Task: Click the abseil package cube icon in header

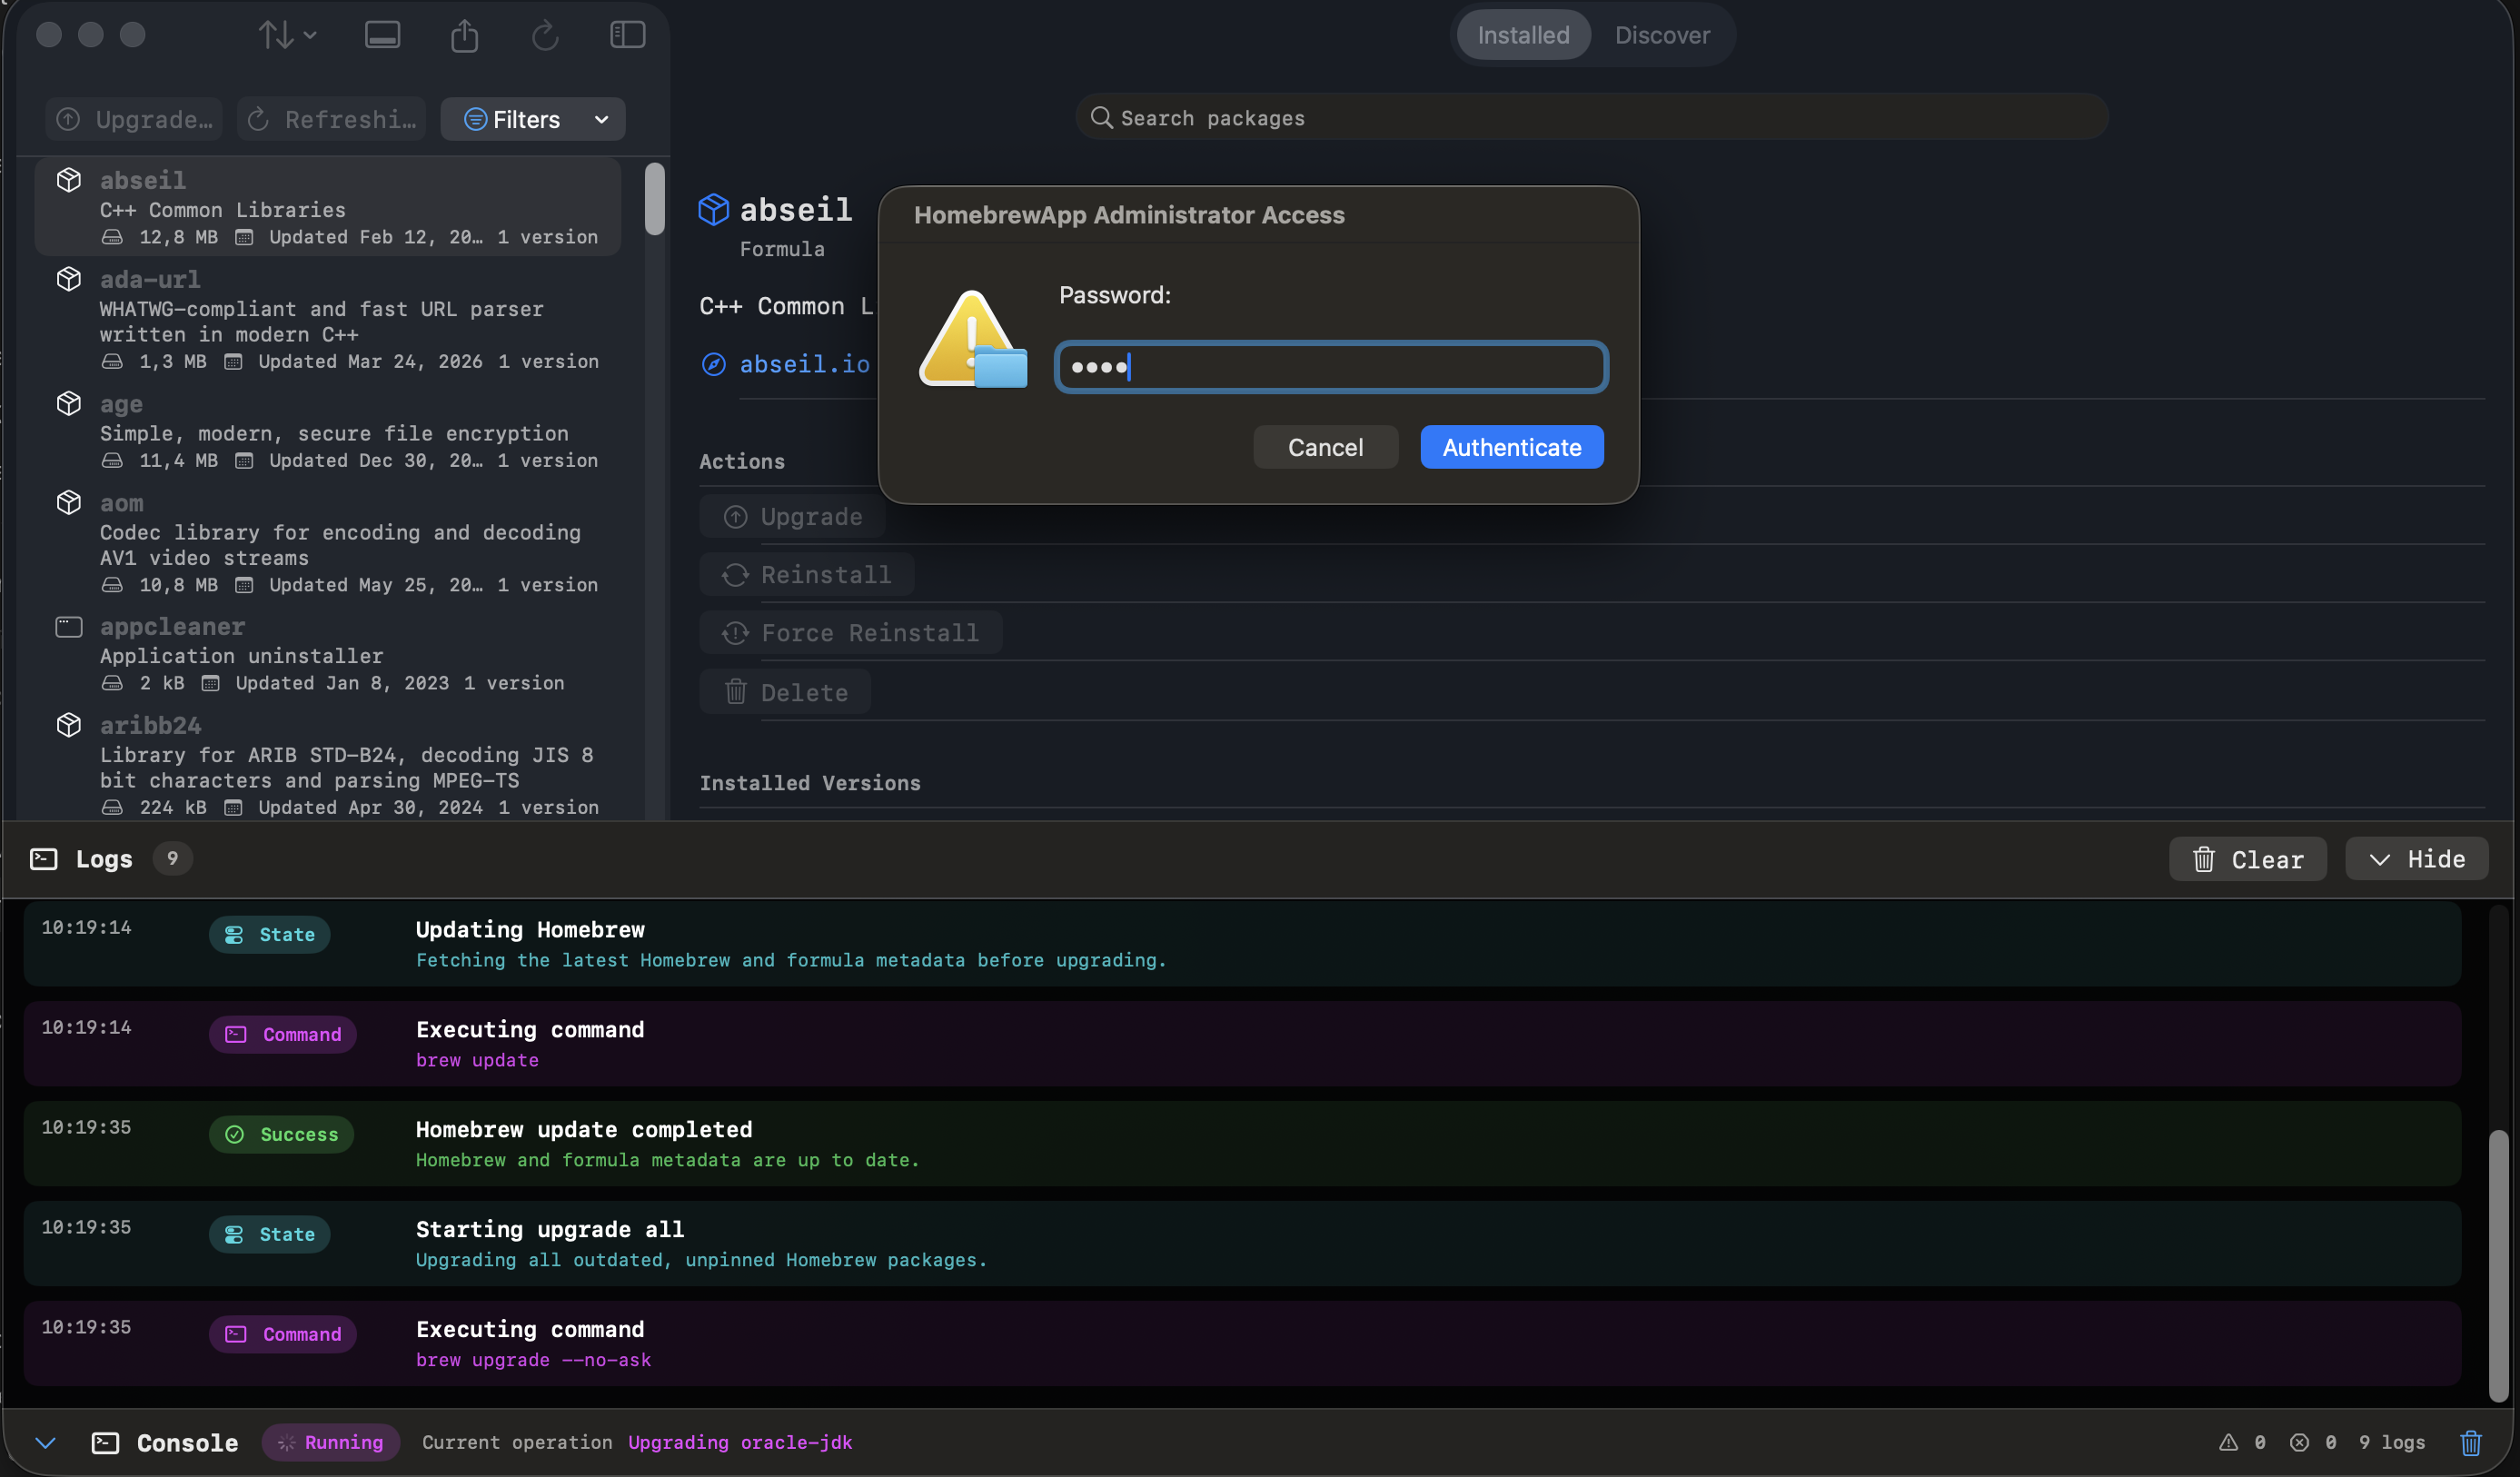Action: [713, 210]
